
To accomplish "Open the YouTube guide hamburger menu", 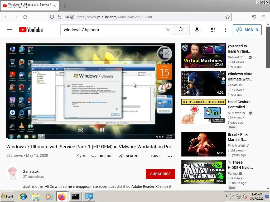I will pyautogui.click(x=9, y=30).
